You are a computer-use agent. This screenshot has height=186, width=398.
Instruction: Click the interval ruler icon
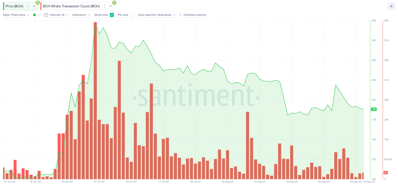click(46, 15)
